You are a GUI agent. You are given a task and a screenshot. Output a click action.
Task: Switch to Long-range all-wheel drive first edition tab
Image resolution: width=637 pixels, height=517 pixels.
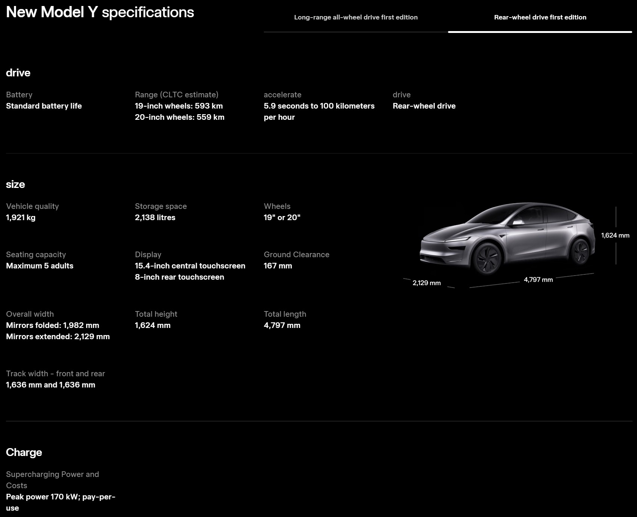tap(356, 17)
